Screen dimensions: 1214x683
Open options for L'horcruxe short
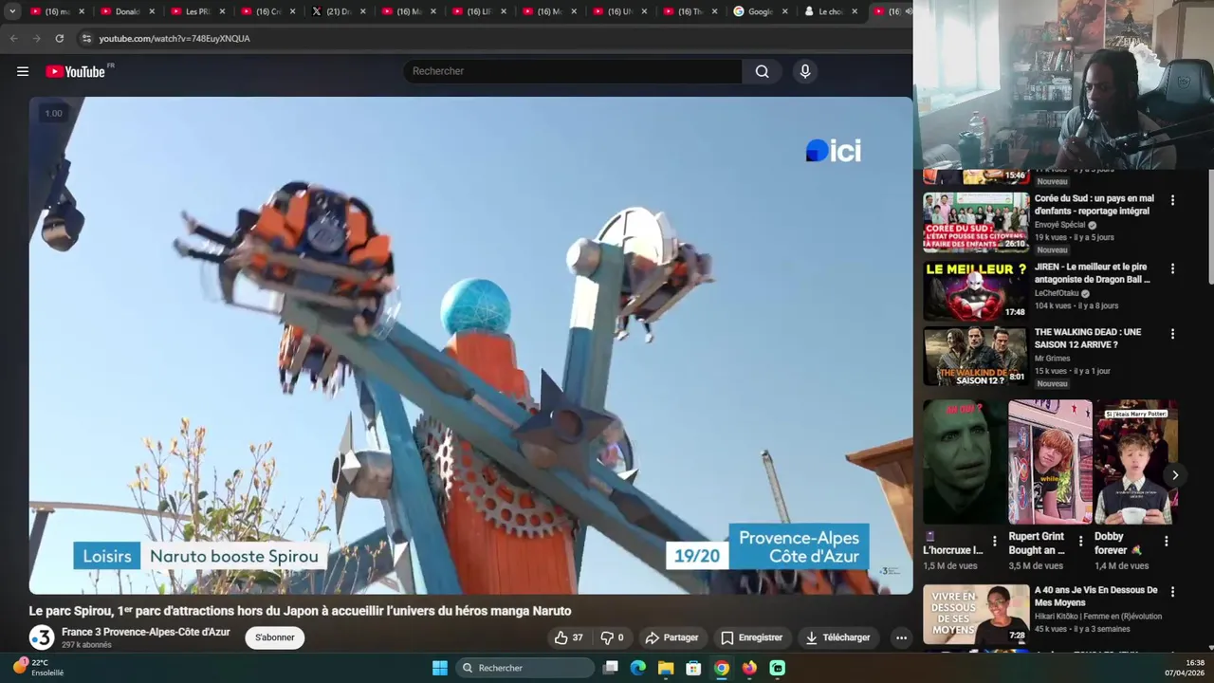[x=994, y=541]
